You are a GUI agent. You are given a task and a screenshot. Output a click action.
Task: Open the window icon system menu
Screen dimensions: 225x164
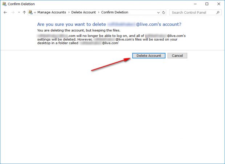tap(4, 4)
